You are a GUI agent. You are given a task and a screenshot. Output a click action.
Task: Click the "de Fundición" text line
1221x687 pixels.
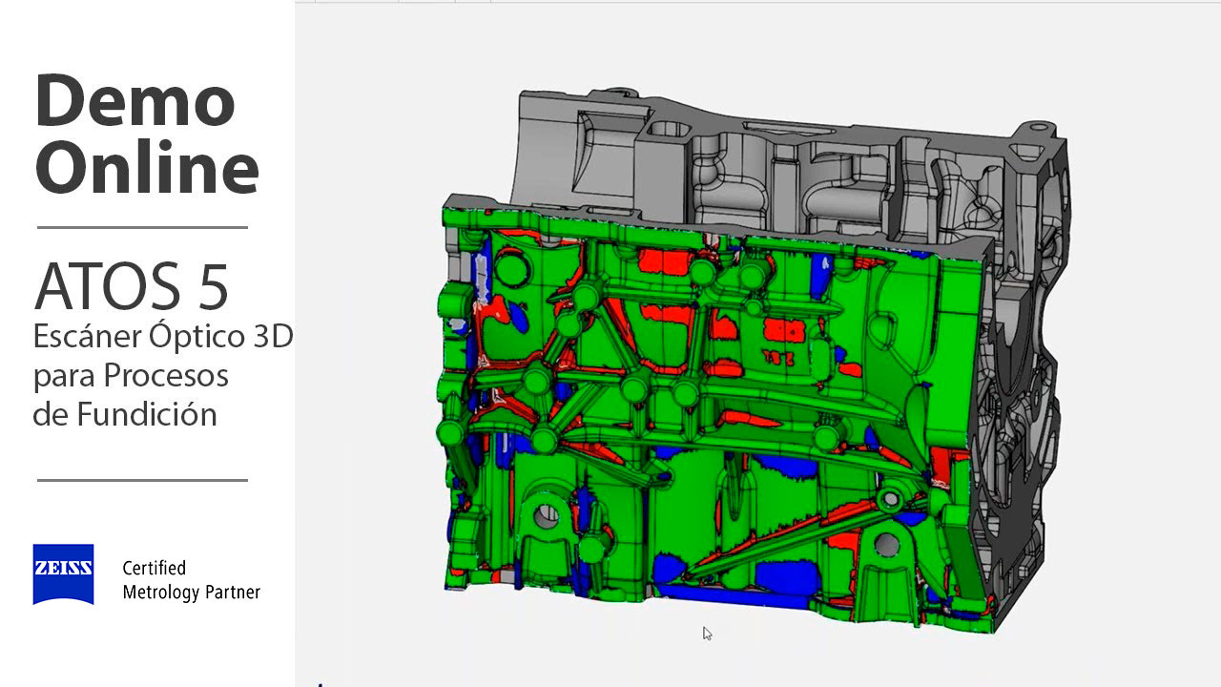(125, 414)
